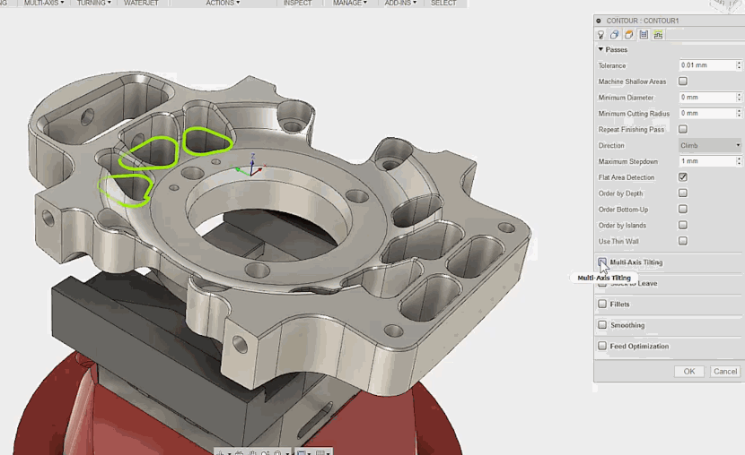The image size is (745, 455).
Task: Click the display settings icon in the bottom navigation bar
Action: pyautogui.click(x=302, y=451)
